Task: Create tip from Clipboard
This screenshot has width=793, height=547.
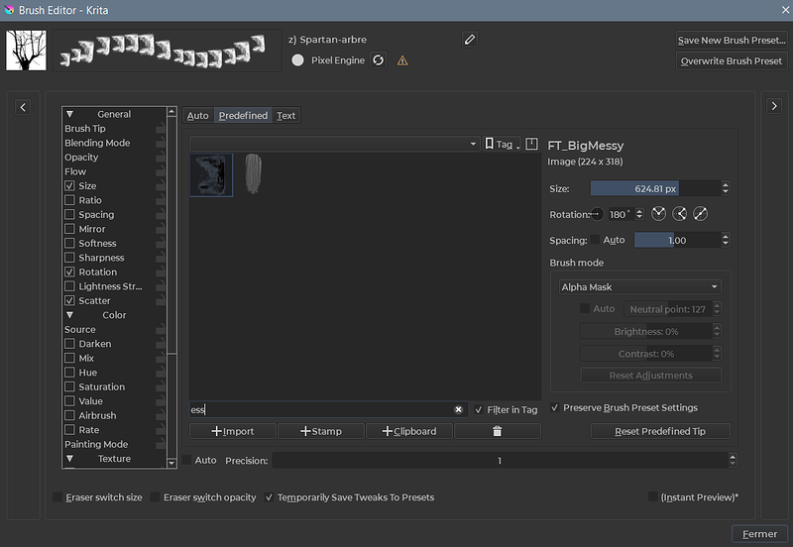Action: 408,431
